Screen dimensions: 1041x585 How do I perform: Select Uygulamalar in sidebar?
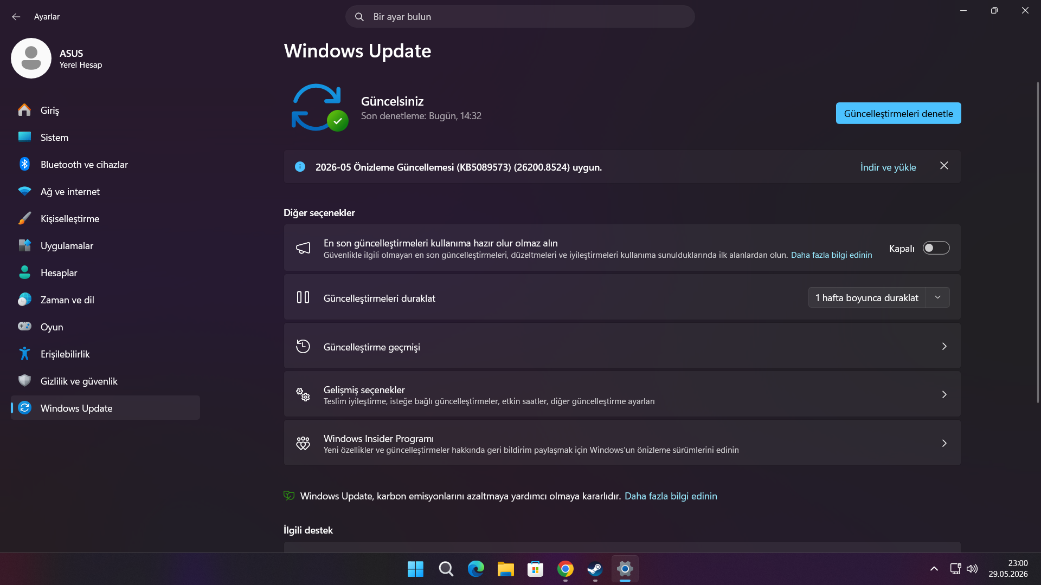point(105,245)
